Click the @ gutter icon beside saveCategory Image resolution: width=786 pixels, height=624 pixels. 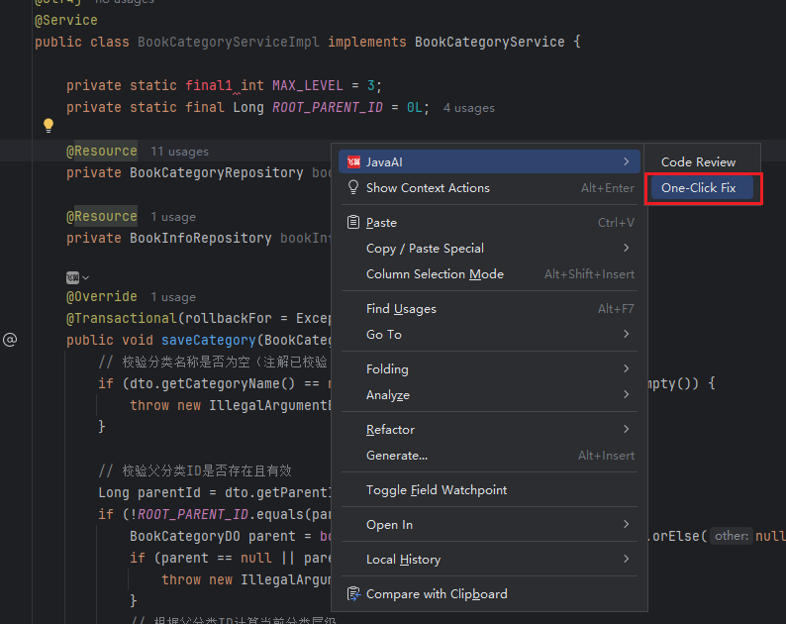tap(10, 340)
